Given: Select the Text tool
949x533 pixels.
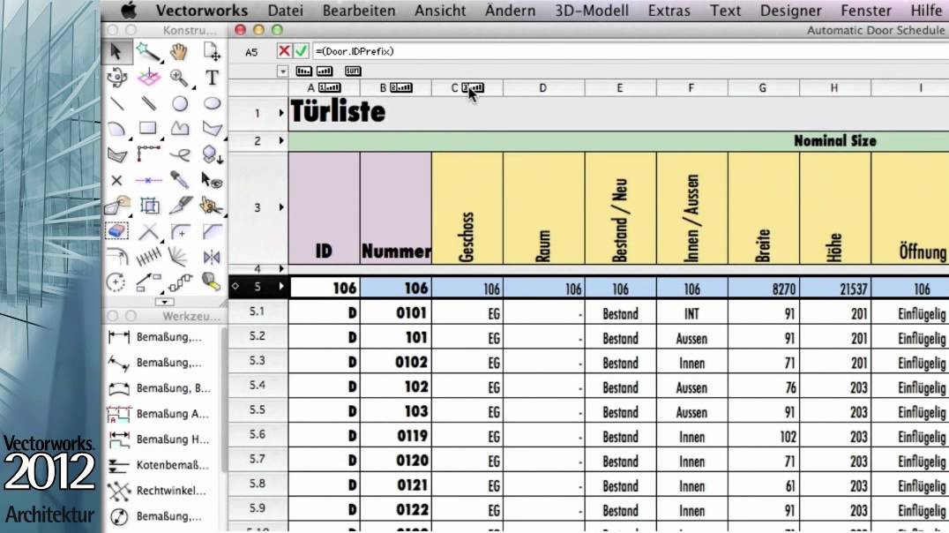Looking at the screenshot, I should point(211,78).
